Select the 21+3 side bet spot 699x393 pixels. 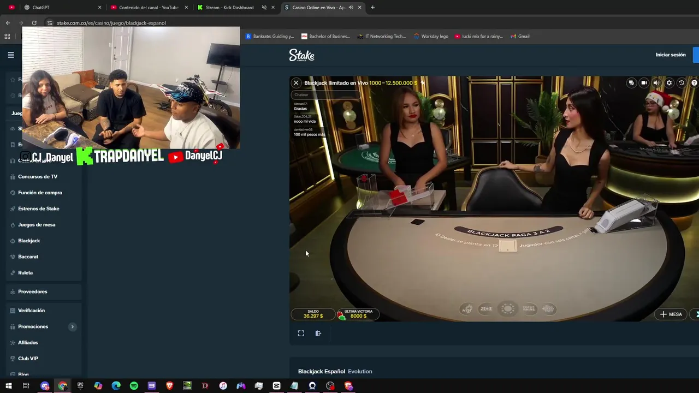486,309
